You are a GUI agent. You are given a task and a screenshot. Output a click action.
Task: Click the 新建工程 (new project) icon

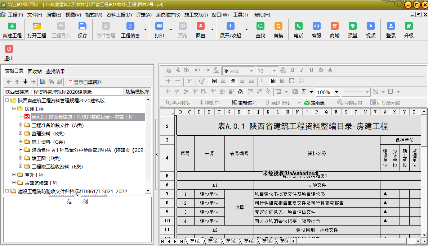(x=12, y=26)
